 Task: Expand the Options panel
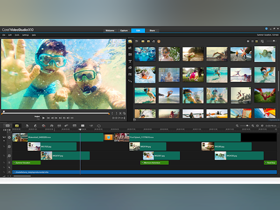(x=274, y=120)
